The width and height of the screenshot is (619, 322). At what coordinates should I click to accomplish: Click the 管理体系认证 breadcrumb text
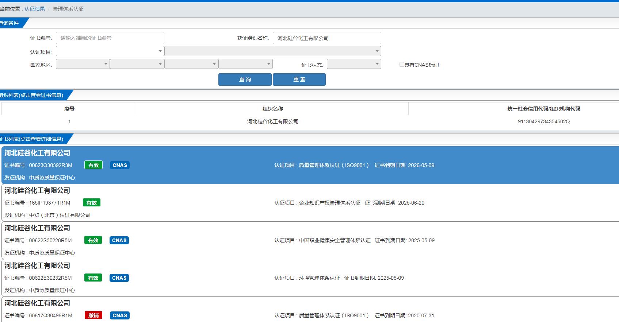tap(68, 9)
